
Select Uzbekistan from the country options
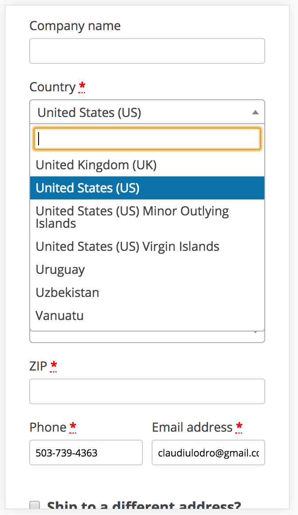pos(67,293)
